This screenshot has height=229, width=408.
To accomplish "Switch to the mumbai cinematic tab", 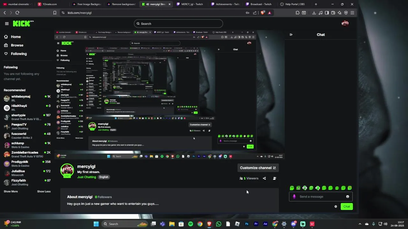I will click(17, 4).
